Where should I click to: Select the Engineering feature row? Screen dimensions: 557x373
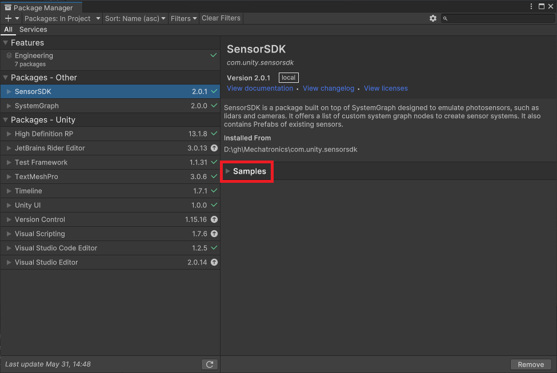coord(110,59)
